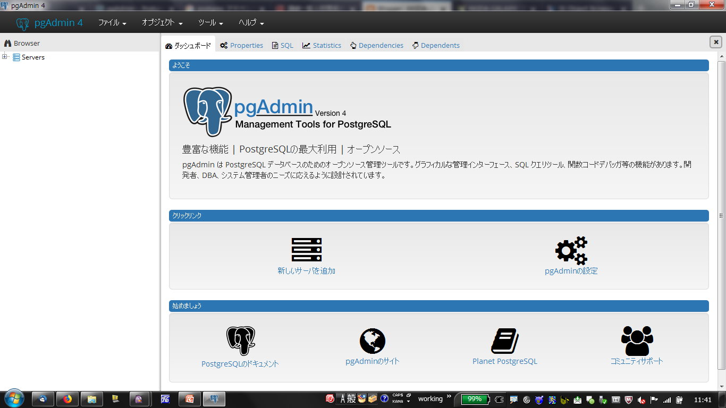Expand the working toolbar chevron
This screenshot has width=726, height=408.
pyautogui.click(x=449, y=396)
